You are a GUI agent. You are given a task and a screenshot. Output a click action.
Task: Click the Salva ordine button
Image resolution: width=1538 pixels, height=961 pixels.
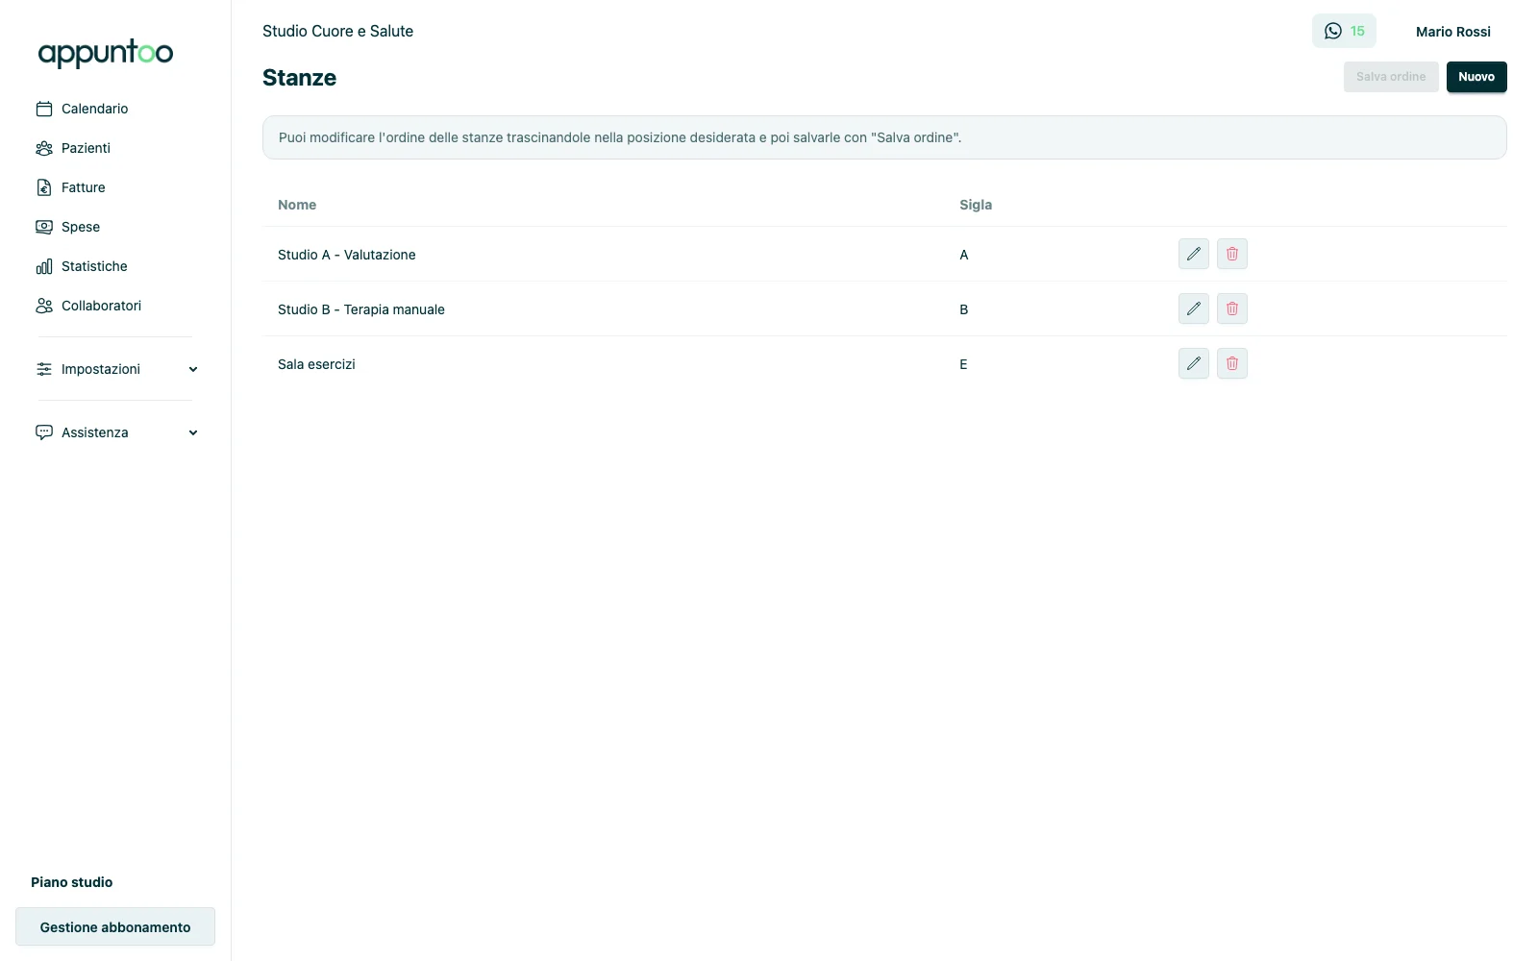tap(1391, 77)
